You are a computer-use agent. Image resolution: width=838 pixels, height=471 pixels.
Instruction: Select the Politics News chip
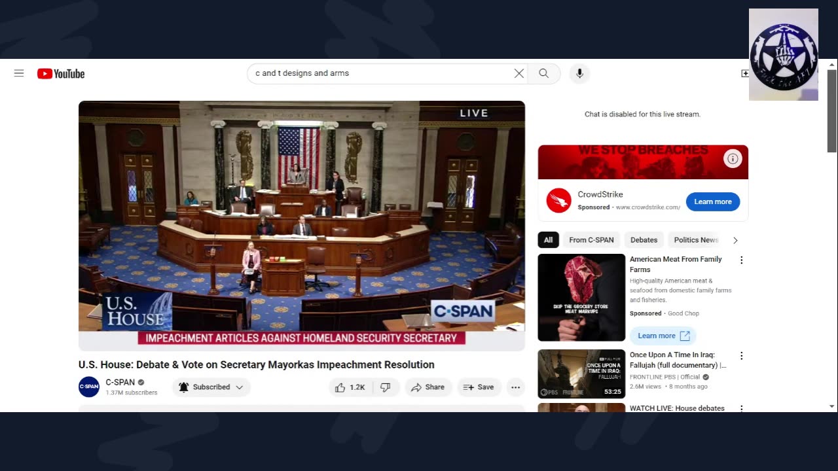pos(696,240)
